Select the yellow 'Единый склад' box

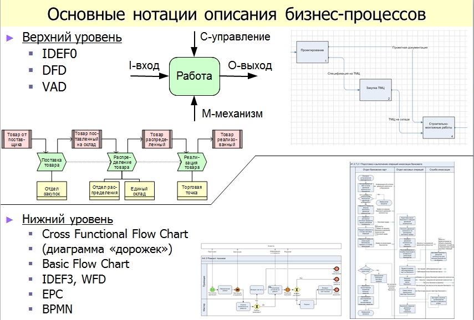click(139, 191)
